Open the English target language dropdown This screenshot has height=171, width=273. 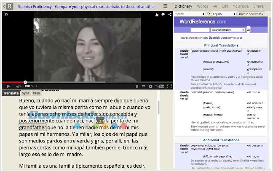click(224, 14)
